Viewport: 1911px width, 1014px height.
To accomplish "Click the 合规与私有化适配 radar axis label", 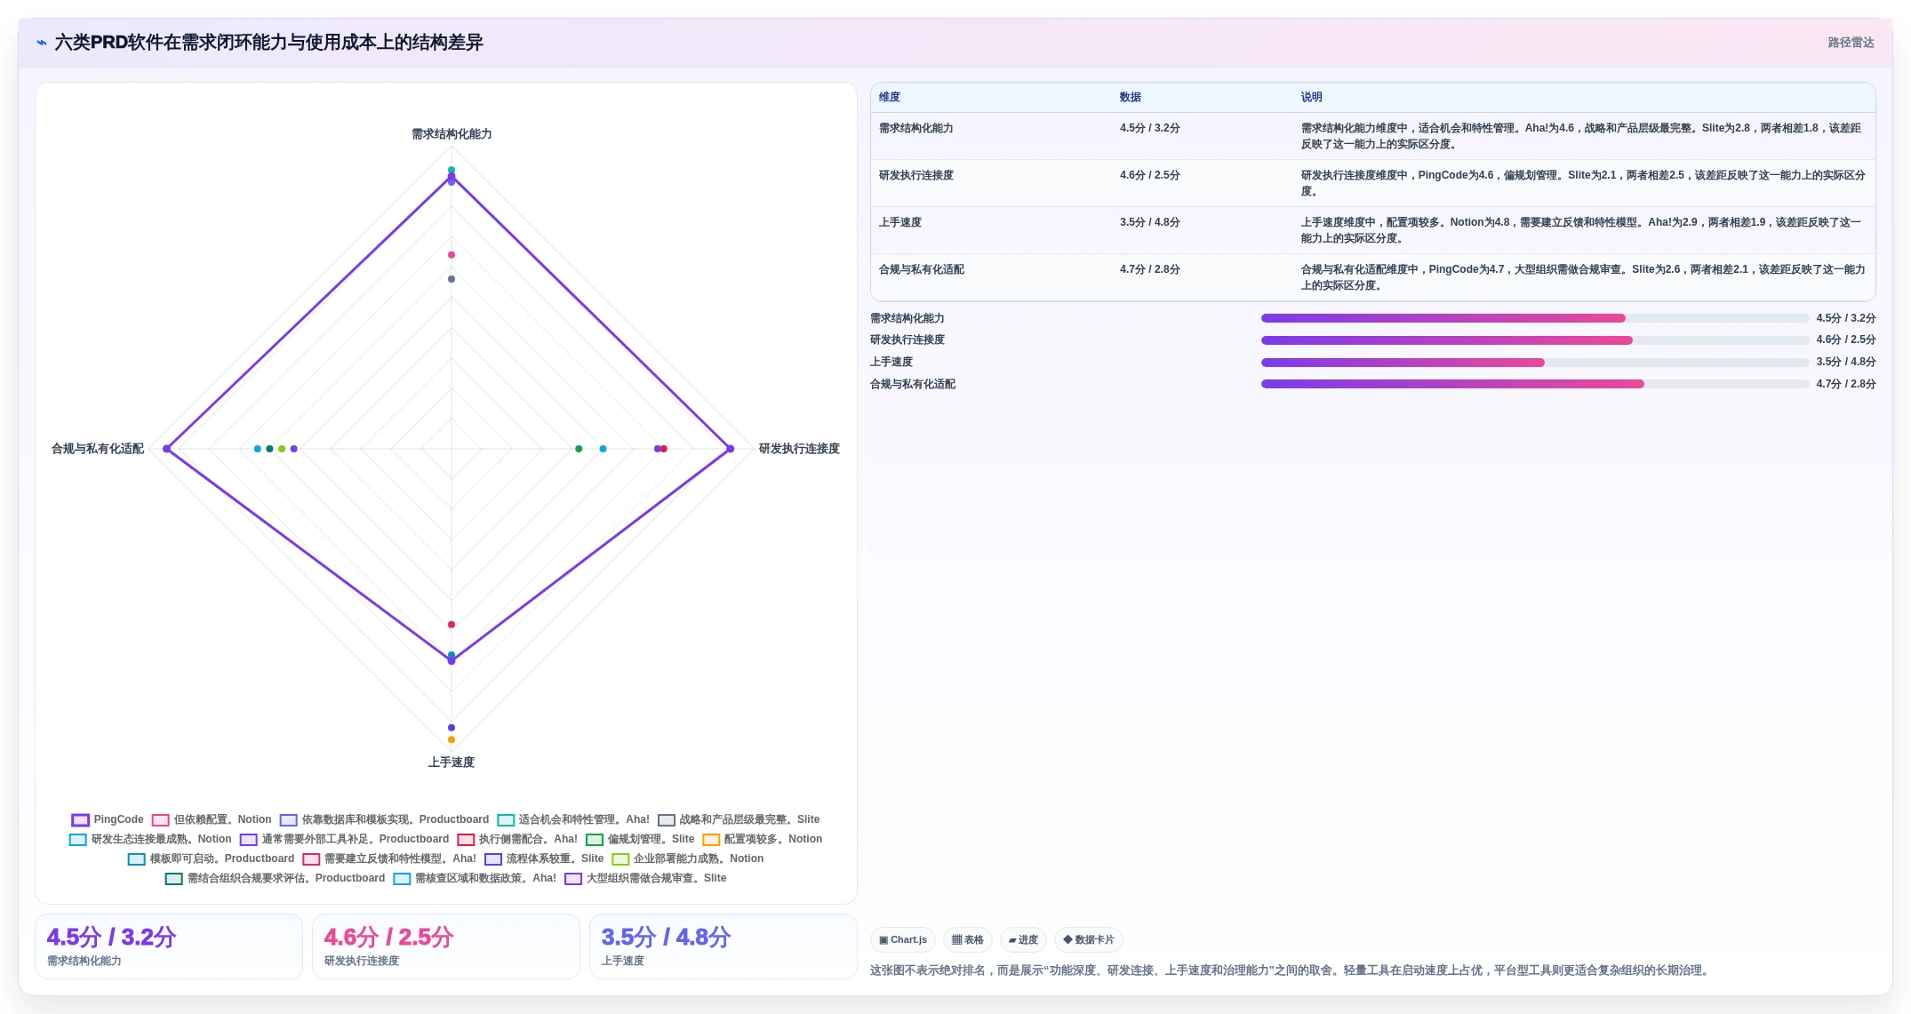I will tap(98, 449).
